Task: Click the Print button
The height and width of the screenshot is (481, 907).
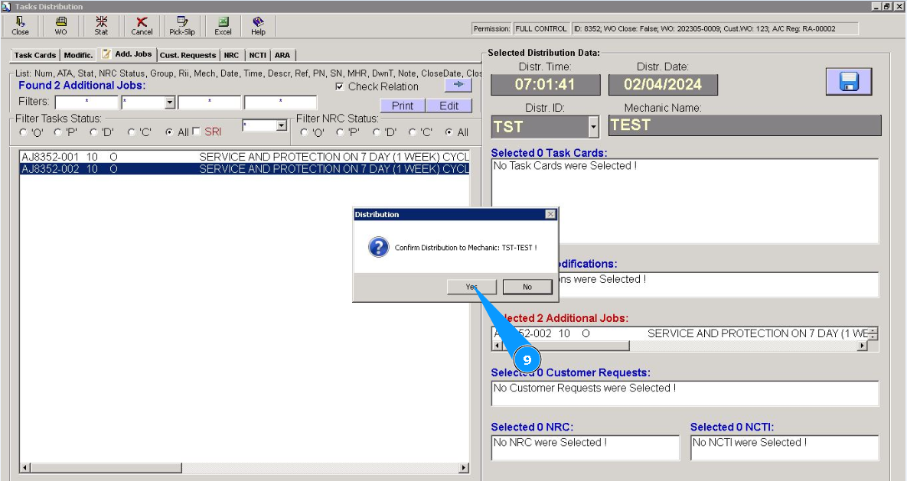Action: [403, 106]
